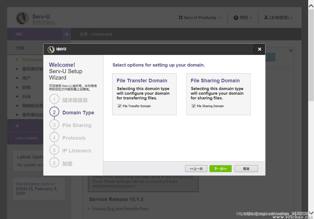
Task: Untick the File Transfer Domain checkbox
Action: (119, 106)
